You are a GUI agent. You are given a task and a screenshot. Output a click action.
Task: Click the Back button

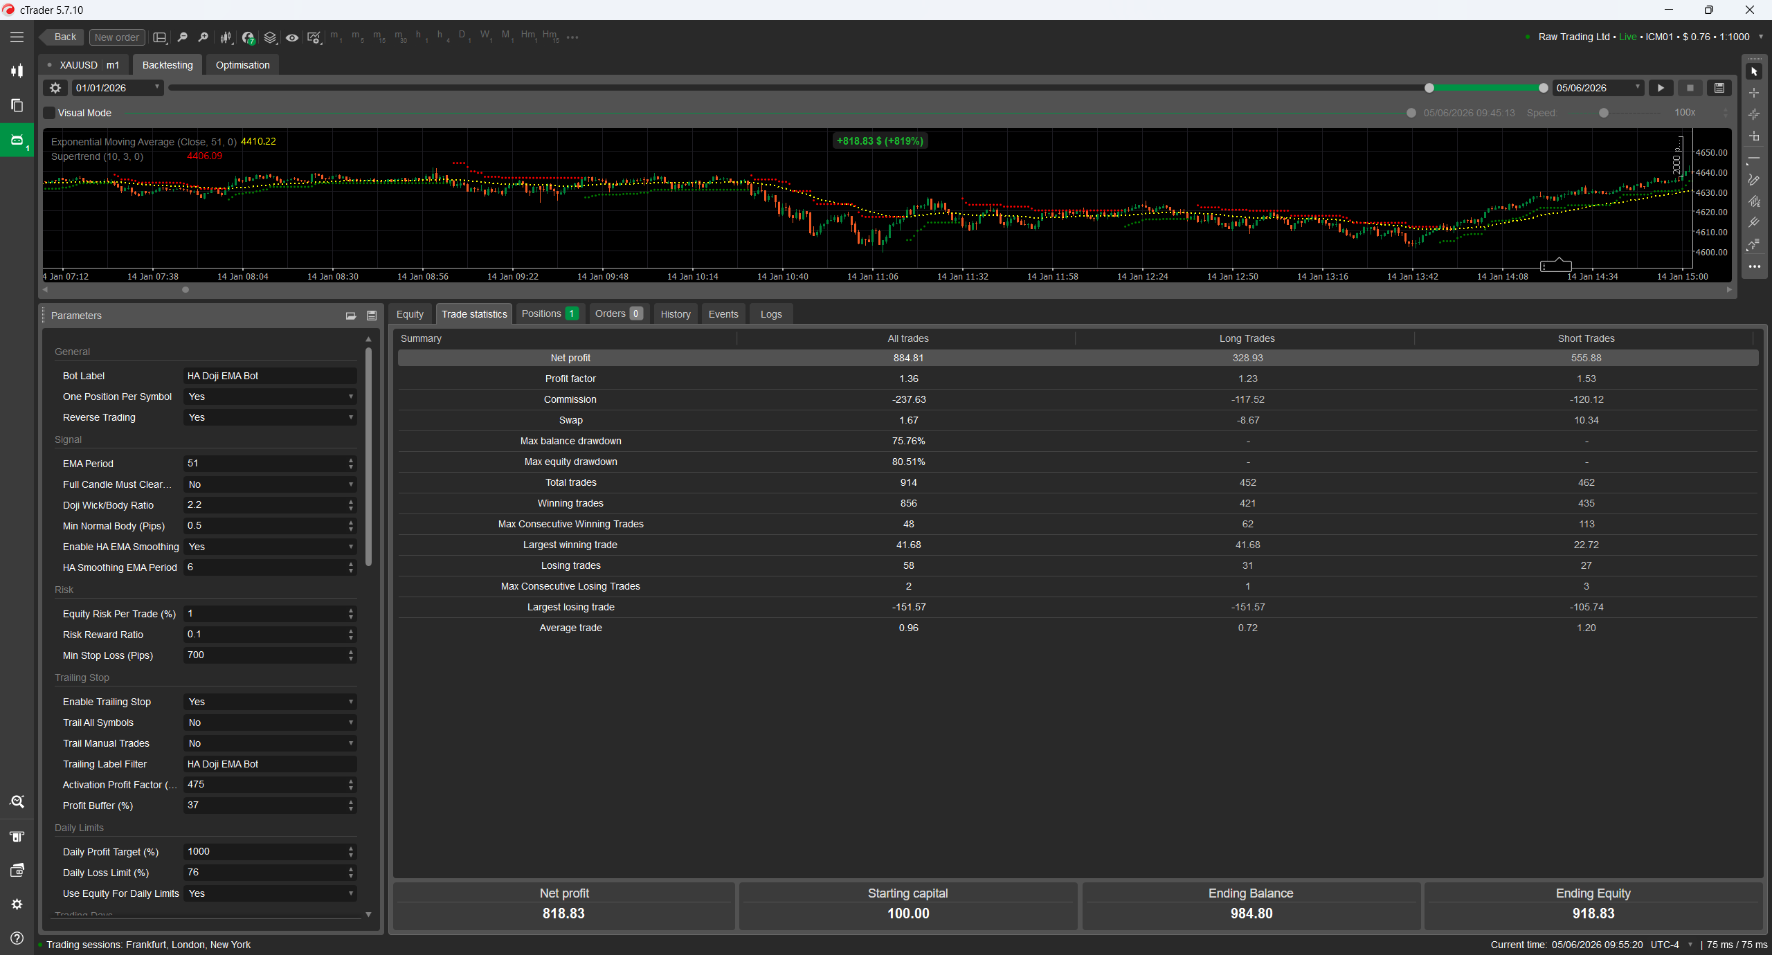coord(62,37)
